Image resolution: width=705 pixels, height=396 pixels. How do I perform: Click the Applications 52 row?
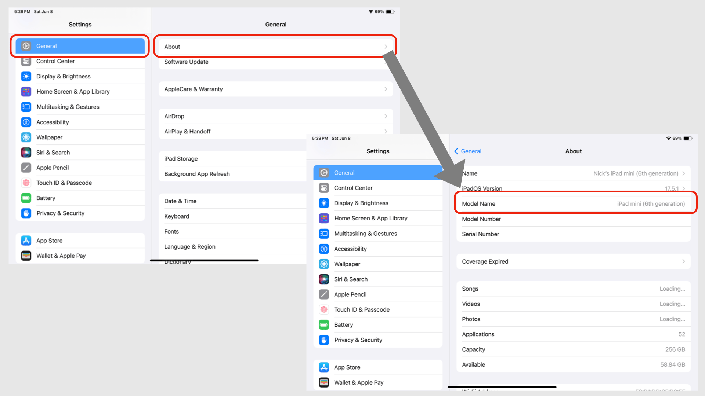[574, 334]
